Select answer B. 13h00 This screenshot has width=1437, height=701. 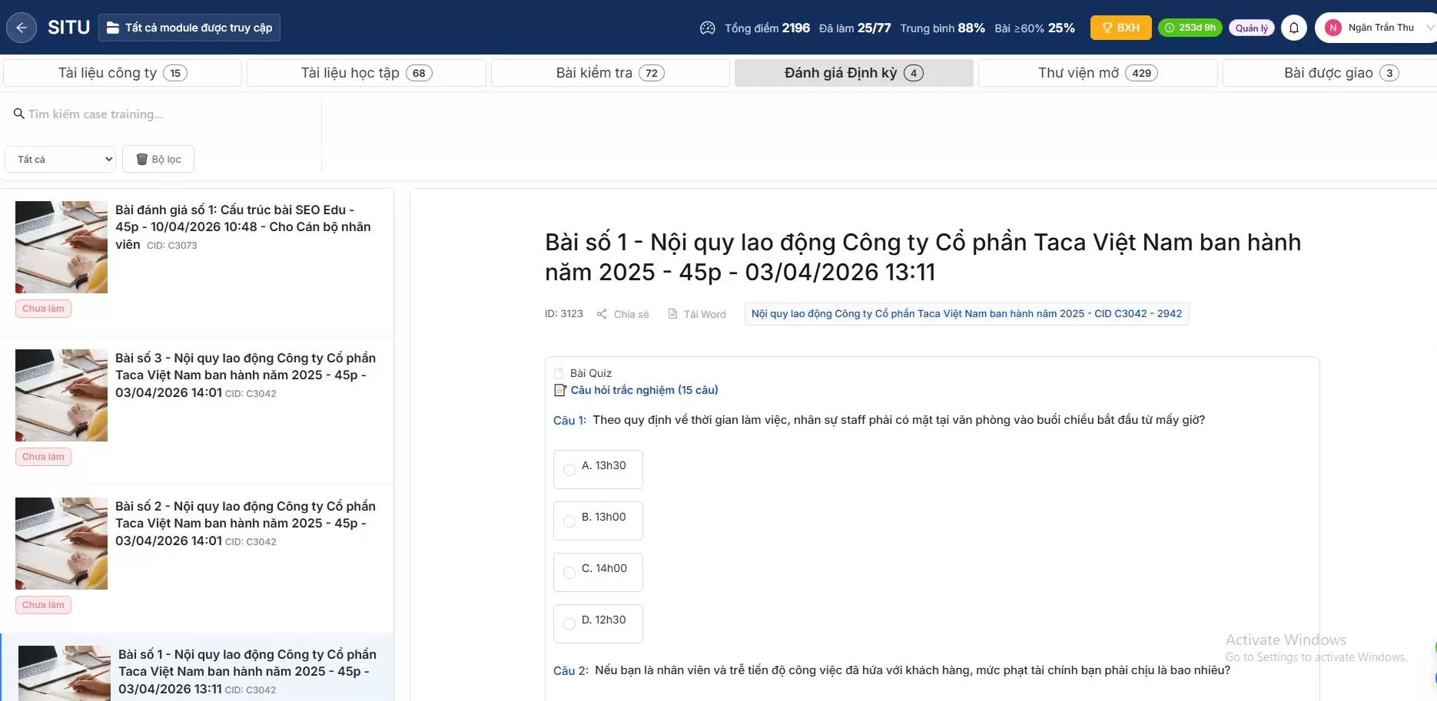coord(598,521)
